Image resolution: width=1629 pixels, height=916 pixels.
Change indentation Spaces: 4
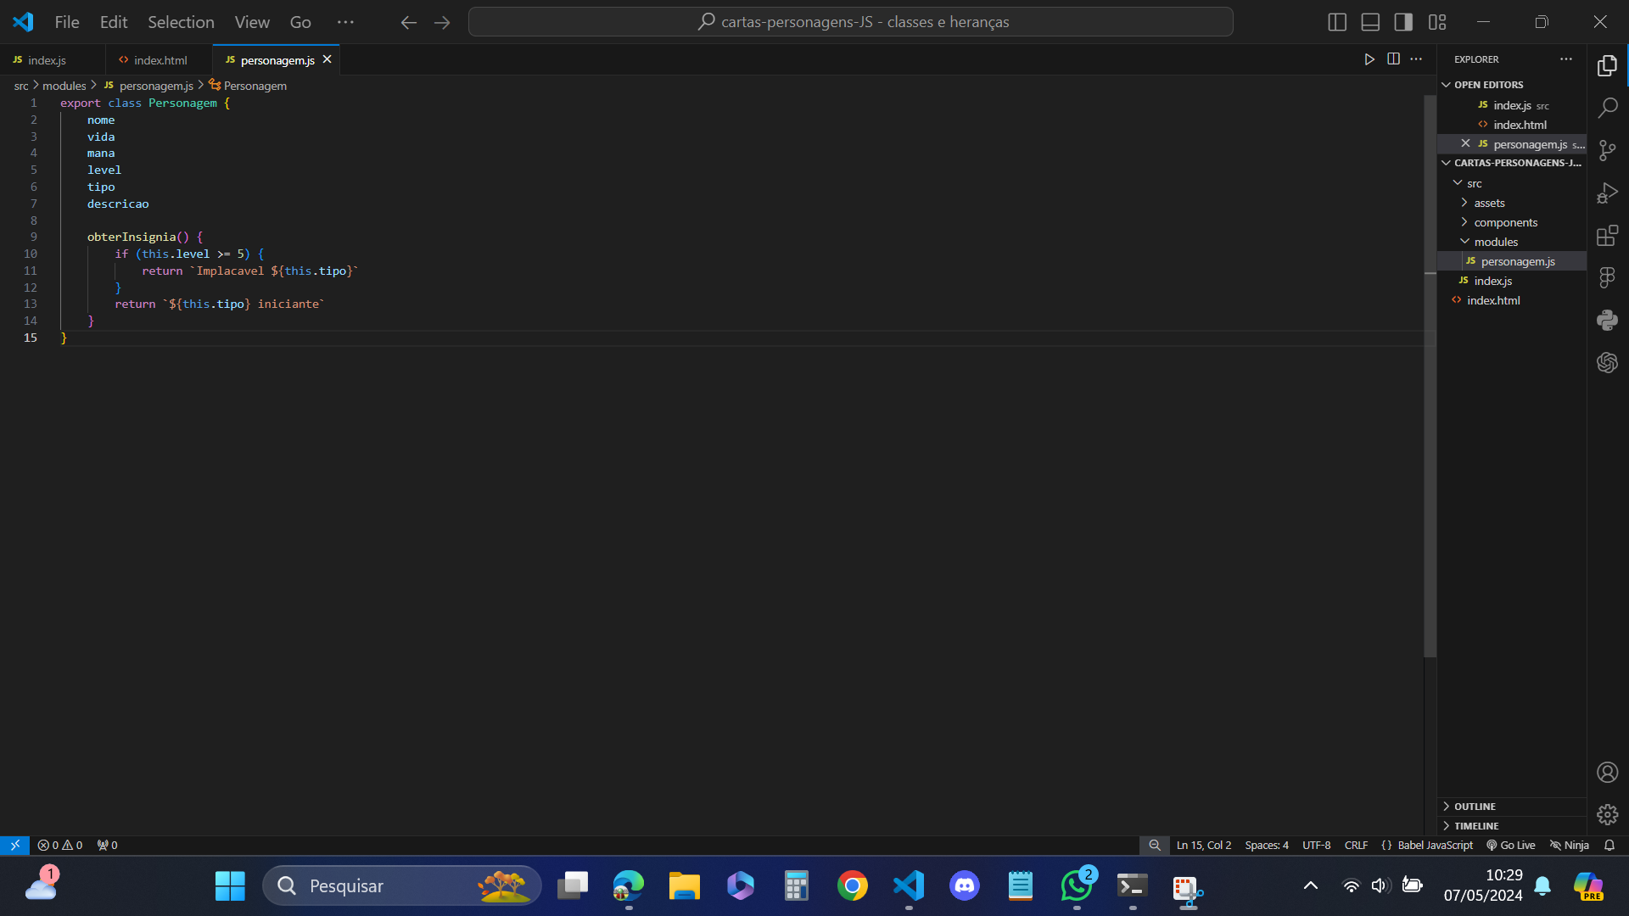coord(1266,845)
